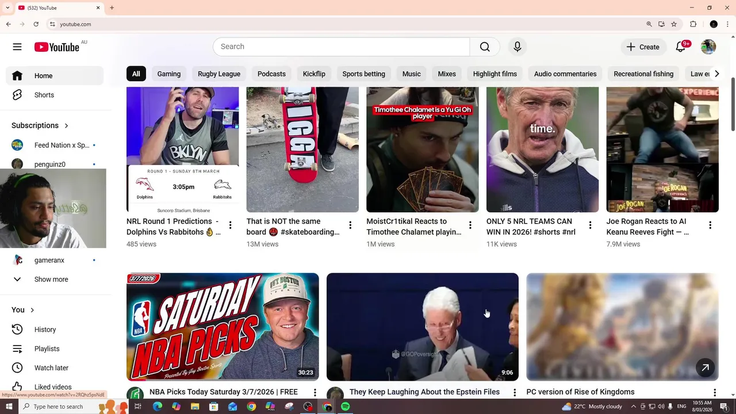The height and width of the screenshot is (414, 736).
Task: Open Saturday NBA Picks thumbnail
Action: [223, 327]
